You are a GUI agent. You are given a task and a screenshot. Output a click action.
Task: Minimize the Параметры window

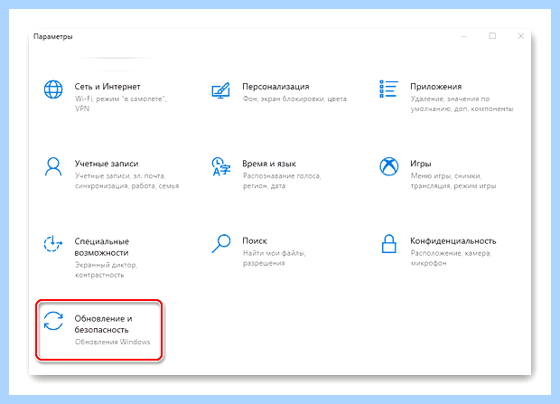pyautogui.click(x=463, y=36)
